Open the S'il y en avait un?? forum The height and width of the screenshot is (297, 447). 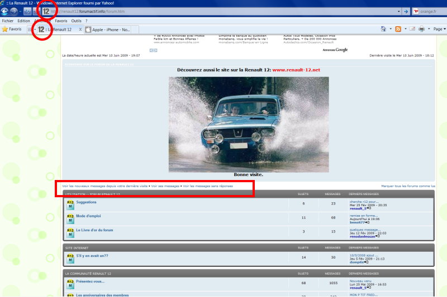click(92, 256)
